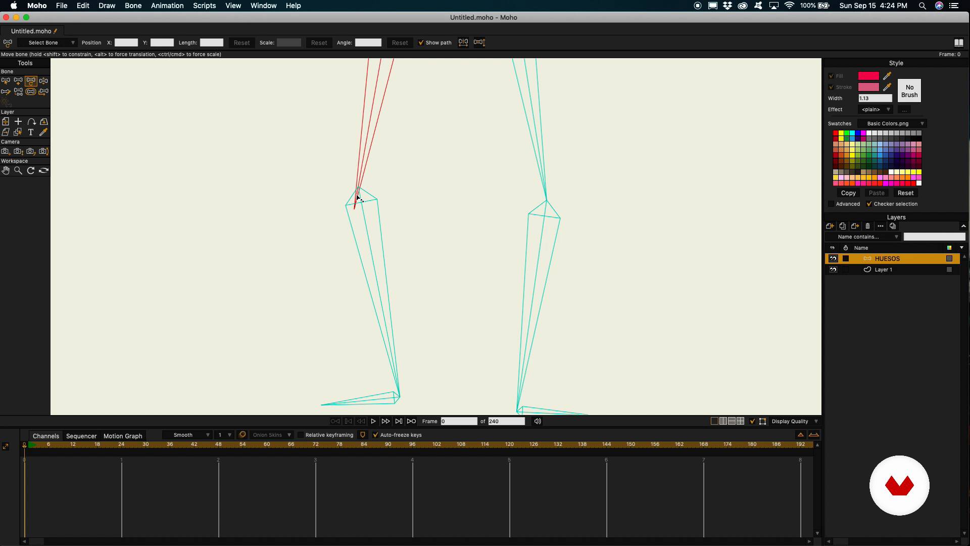The width and height of the screenshot is (970, 546).
Task: Create a new layer in Layers panel
Action: point(830,226)
